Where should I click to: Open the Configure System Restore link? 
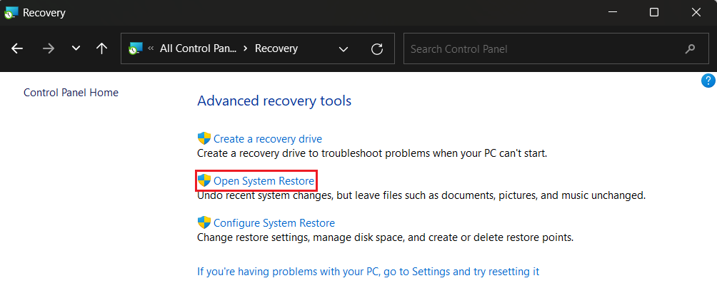[x=274, y=222]
